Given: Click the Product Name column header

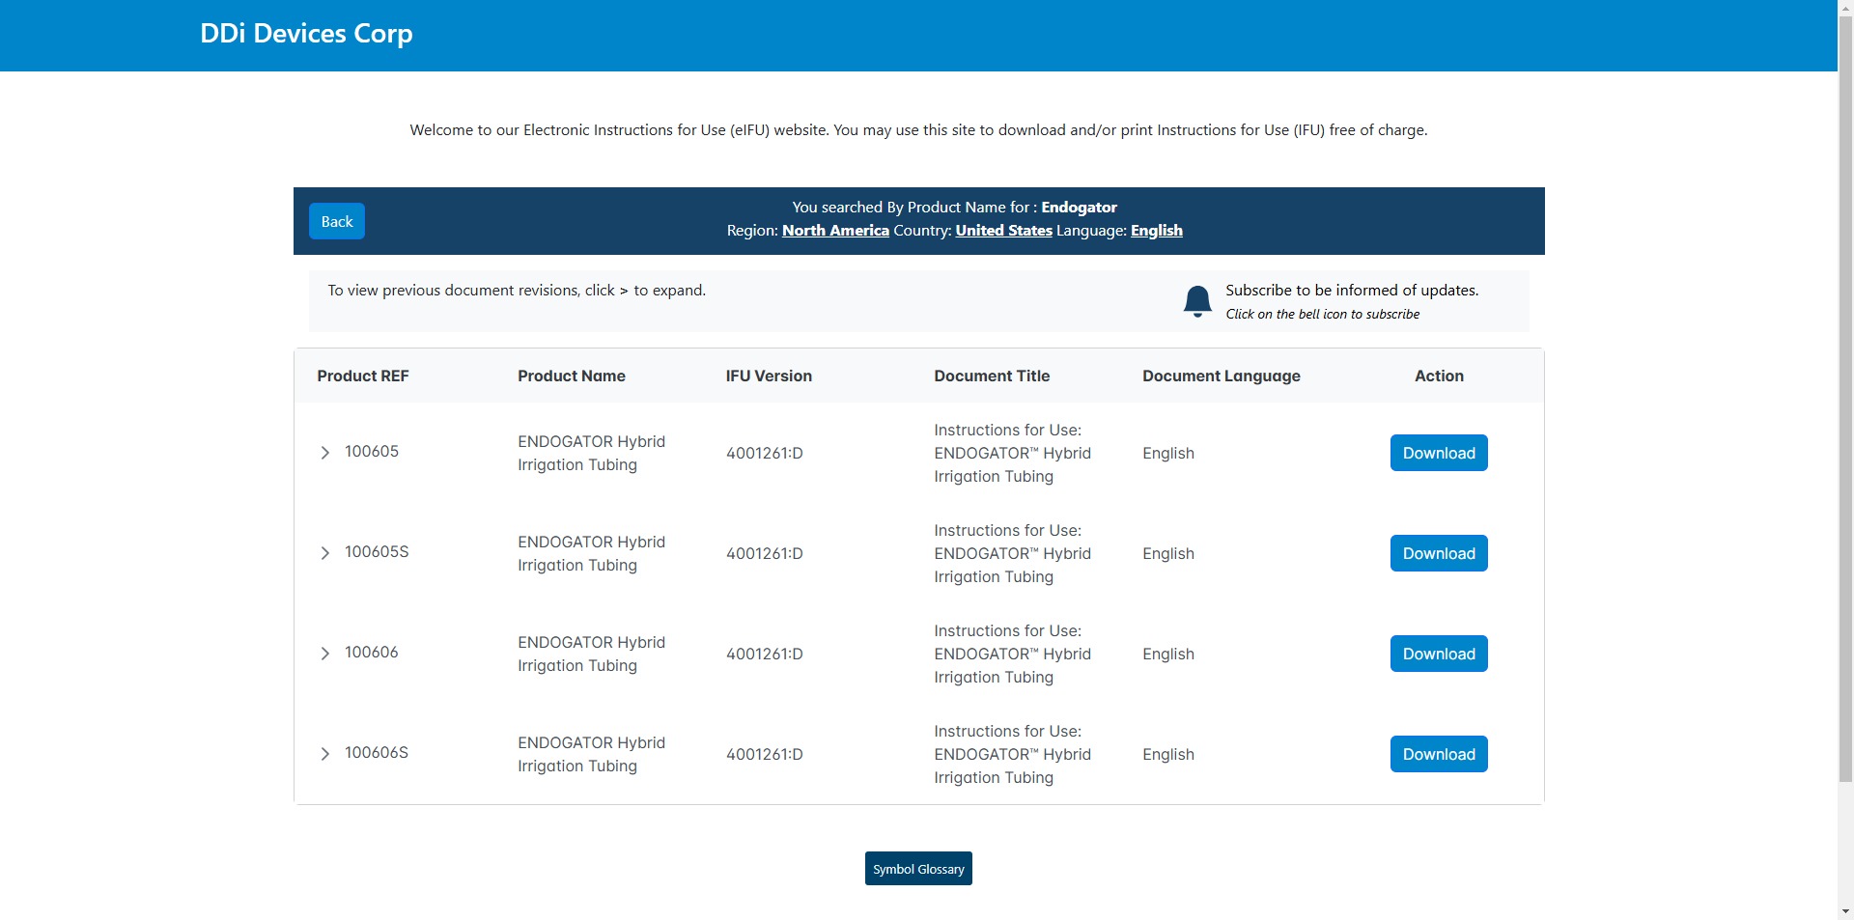Looking at the screenshot, I should tap(572, 376).
